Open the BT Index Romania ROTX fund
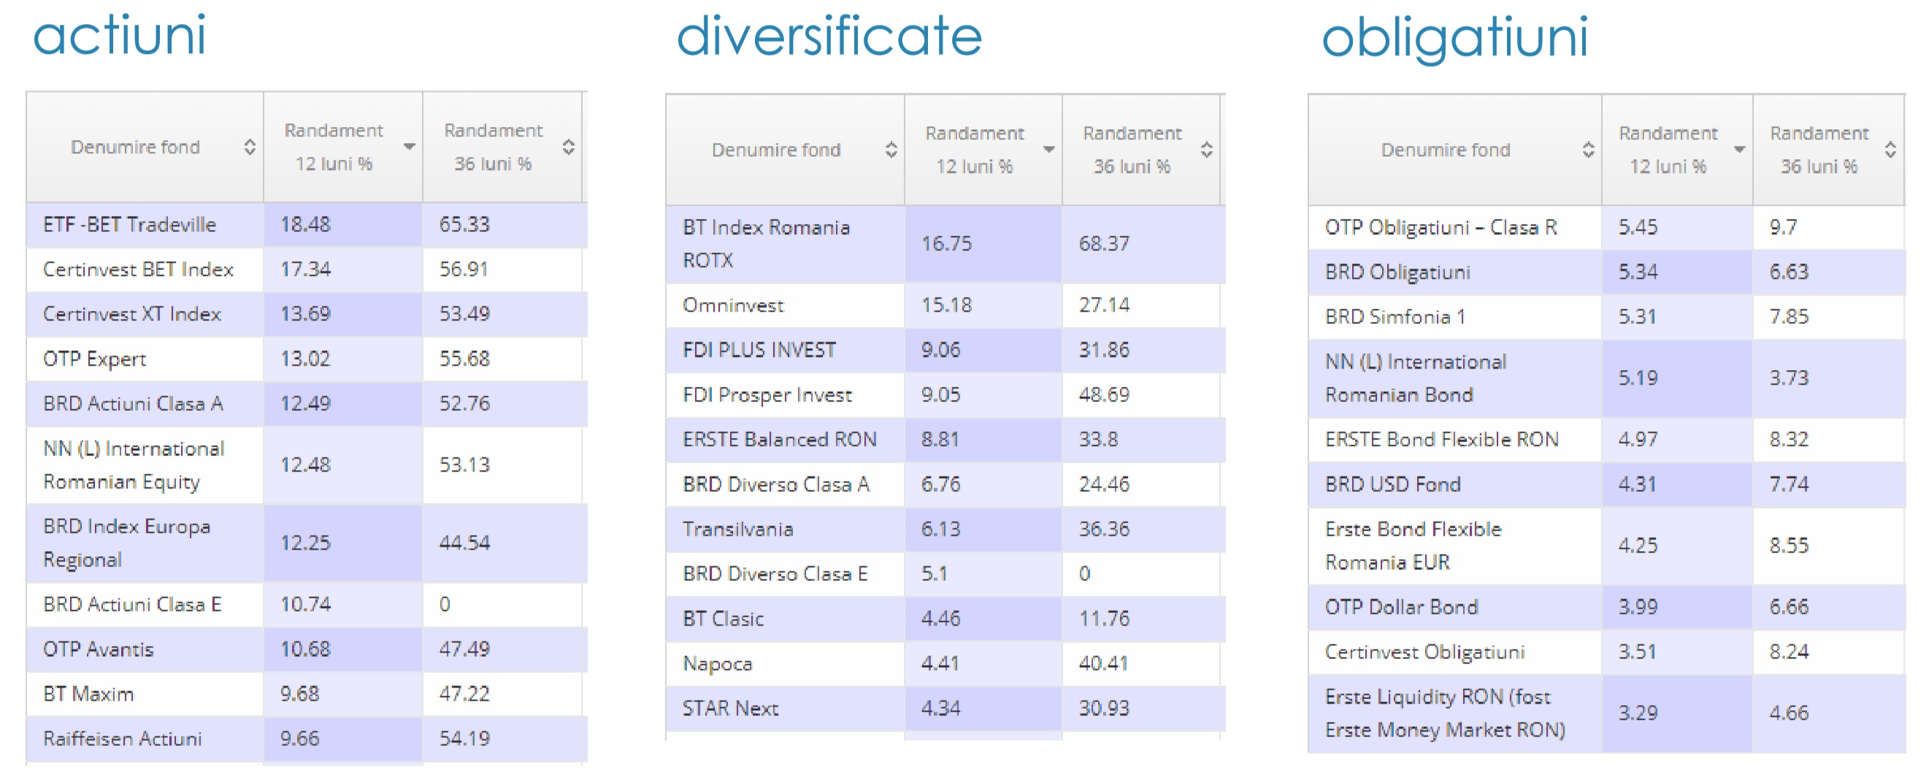This screenshot has height=778, width=1926. pyautogui.click(x=766, y=244)
